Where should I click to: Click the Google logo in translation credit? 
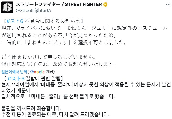click(38, 72)
